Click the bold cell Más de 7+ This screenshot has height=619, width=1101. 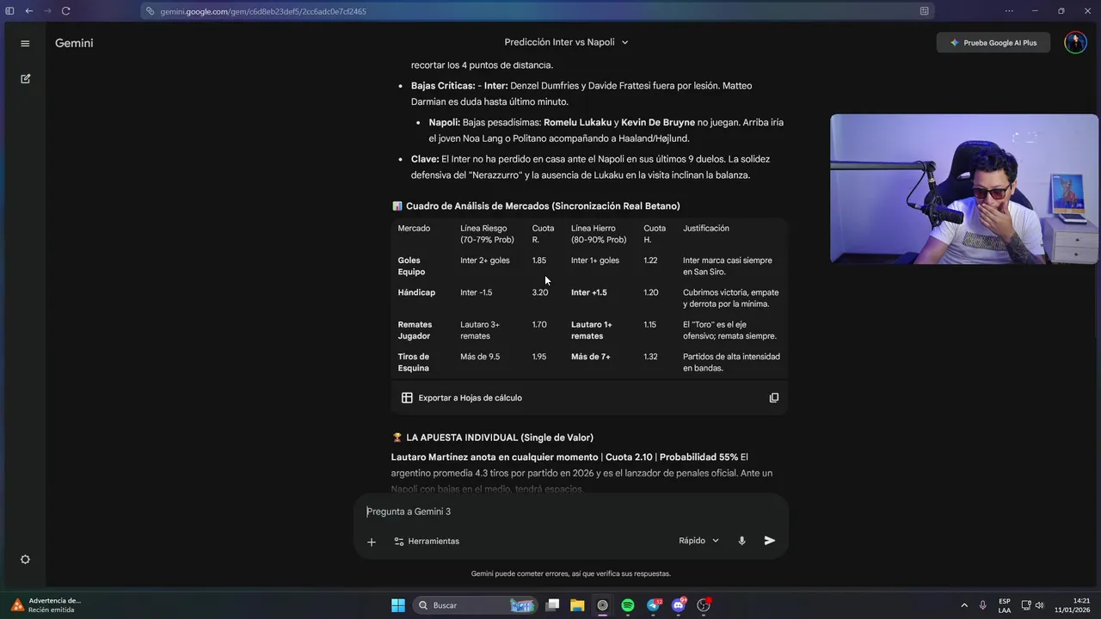pyautogui.click(x=591, y=357)
